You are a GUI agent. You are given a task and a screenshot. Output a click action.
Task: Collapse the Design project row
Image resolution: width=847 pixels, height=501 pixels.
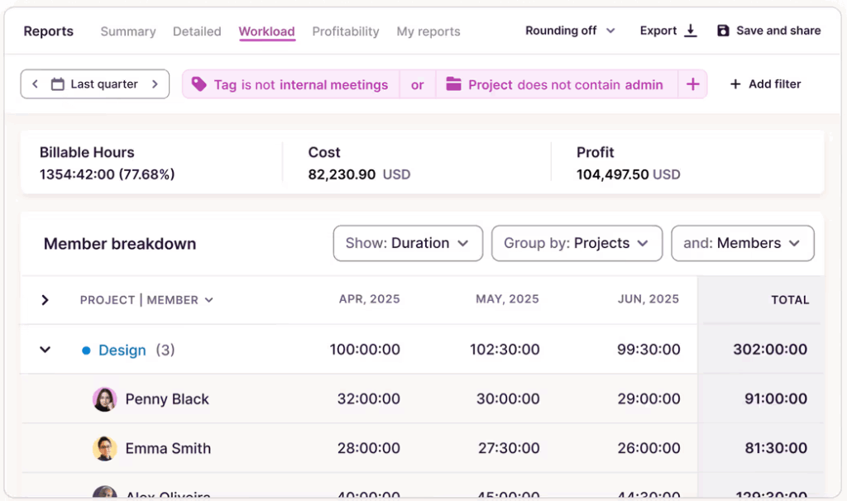45,350
